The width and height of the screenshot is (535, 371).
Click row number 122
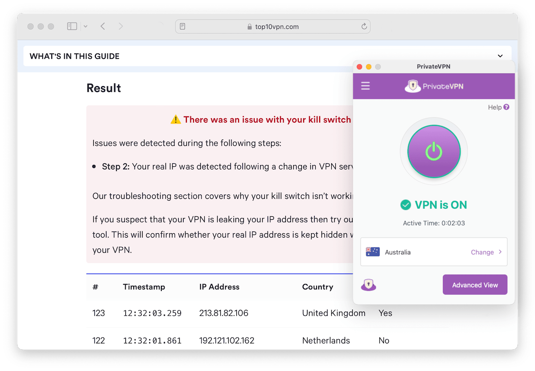[x=99, y=341]
